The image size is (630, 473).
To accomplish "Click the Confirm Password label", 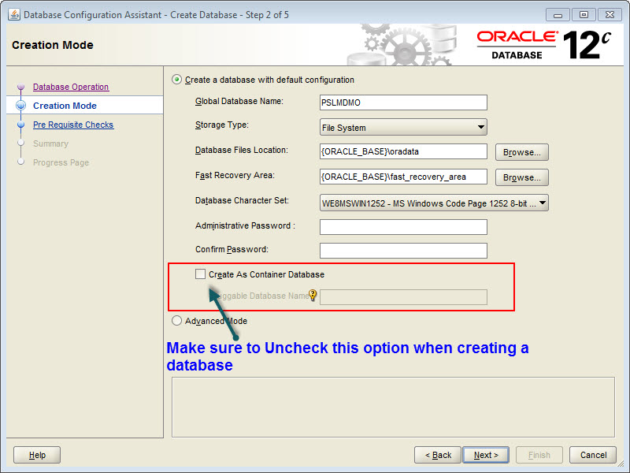I will [232, 249].
